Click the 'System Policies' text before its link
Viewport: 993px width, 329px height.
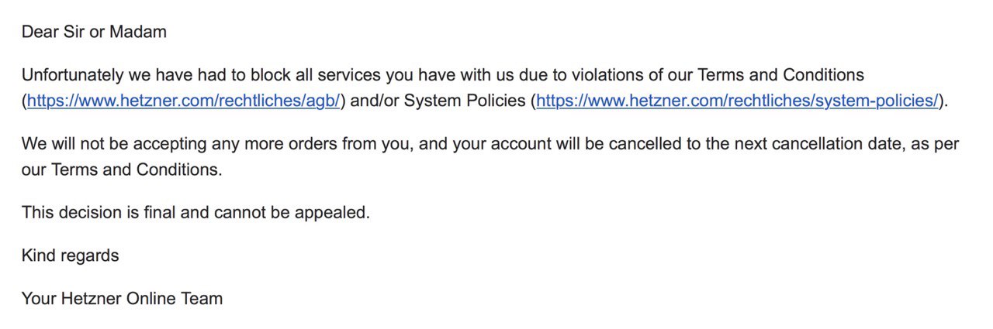tap(465, 101)
